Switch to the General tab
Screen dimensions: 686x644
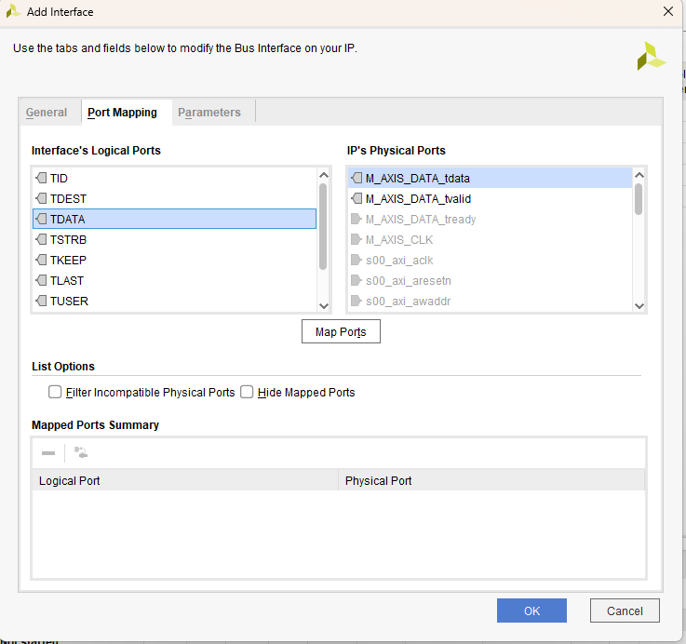point(47,113)
